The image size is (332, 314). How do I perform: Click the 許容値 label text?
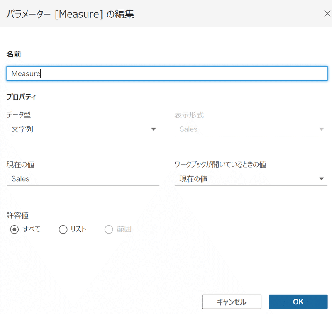17,215
